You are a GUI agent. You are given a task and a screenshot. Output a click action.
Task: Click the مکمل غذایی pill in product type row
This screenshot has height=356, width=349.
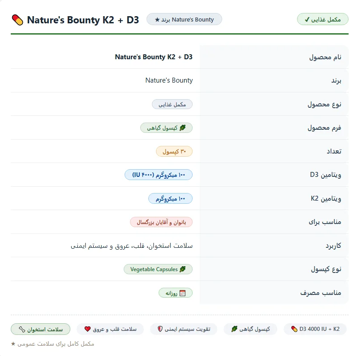click(172, 105)
